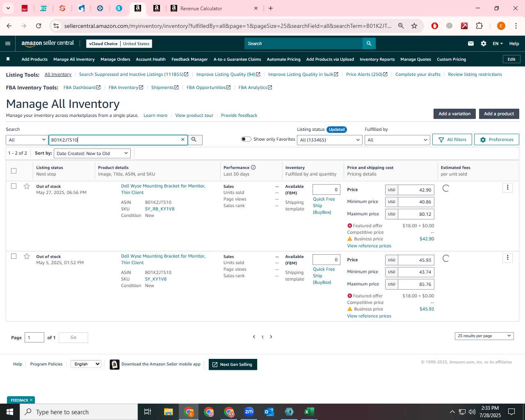Edit maximum price field showing 85.76
Screen dimensions: 525x420
tap(416, 284)
